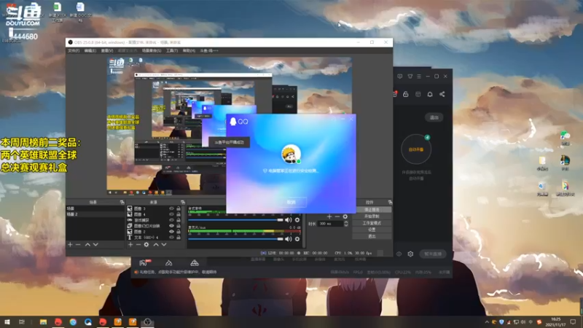Open File Explorer from the taskbar

43,322
